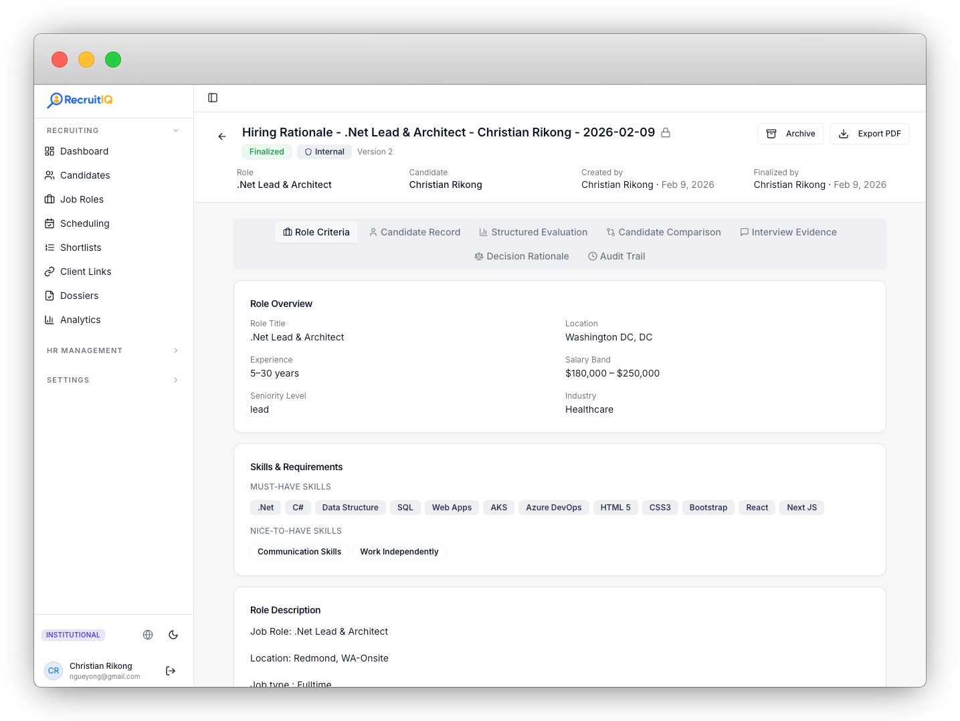
Task: Switch to the Decision Rationale tab
Action: coord(522,256)
